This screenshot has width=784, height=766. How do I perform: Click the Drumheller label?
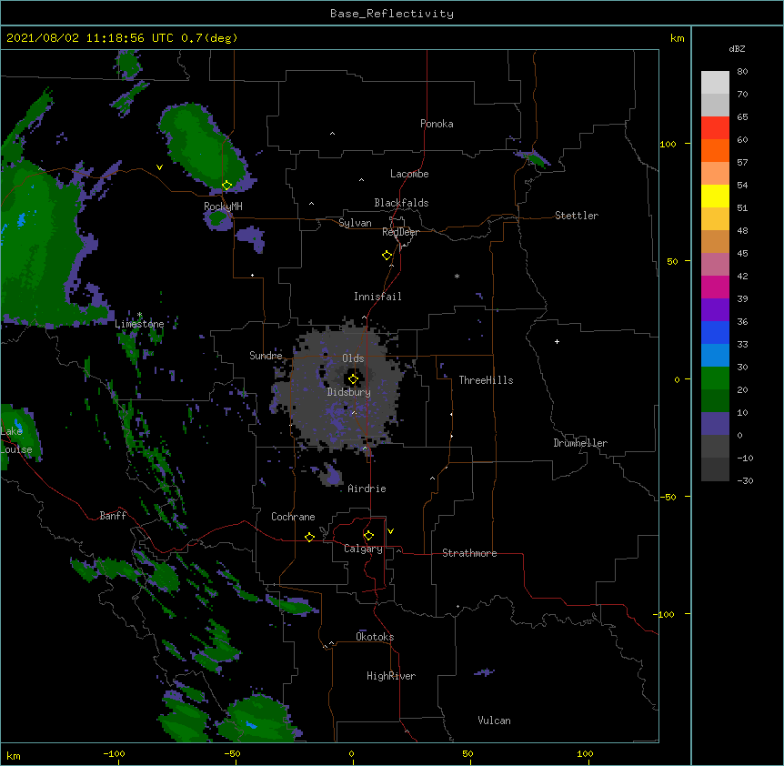tap(580, 443)
